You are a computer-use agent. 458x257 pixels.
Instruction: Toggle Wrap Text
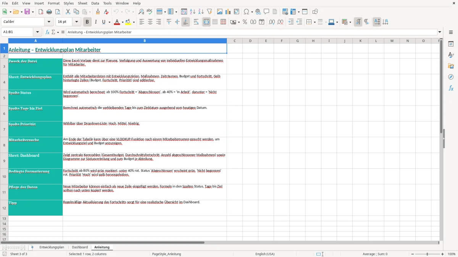coord(196,22)
